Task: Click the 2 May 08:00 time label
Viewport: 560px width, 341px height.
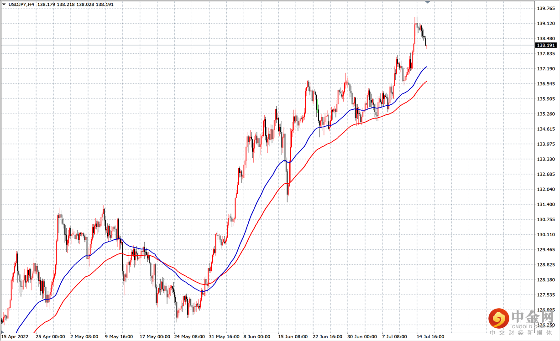Action: click(x=84, y=336)
